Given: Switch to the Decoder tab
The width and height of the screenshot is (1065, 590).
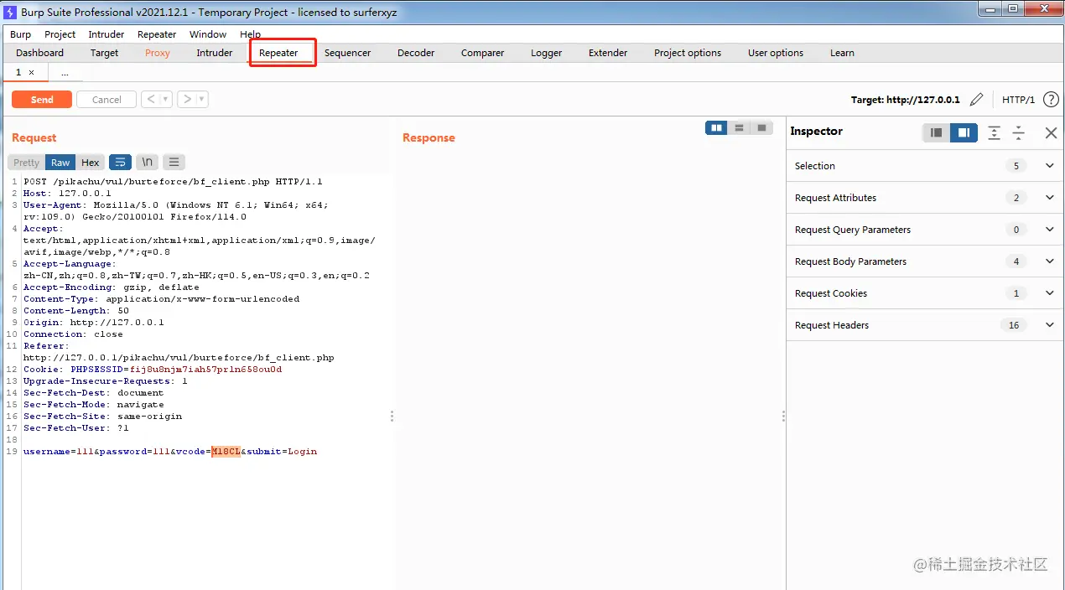Looking at the screenshot, I should (416, 53).
